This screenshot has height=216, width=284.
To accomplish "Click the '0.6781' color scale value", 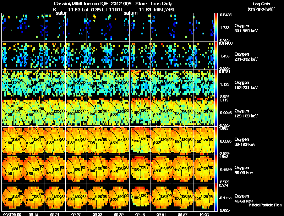I will [224, 72].
